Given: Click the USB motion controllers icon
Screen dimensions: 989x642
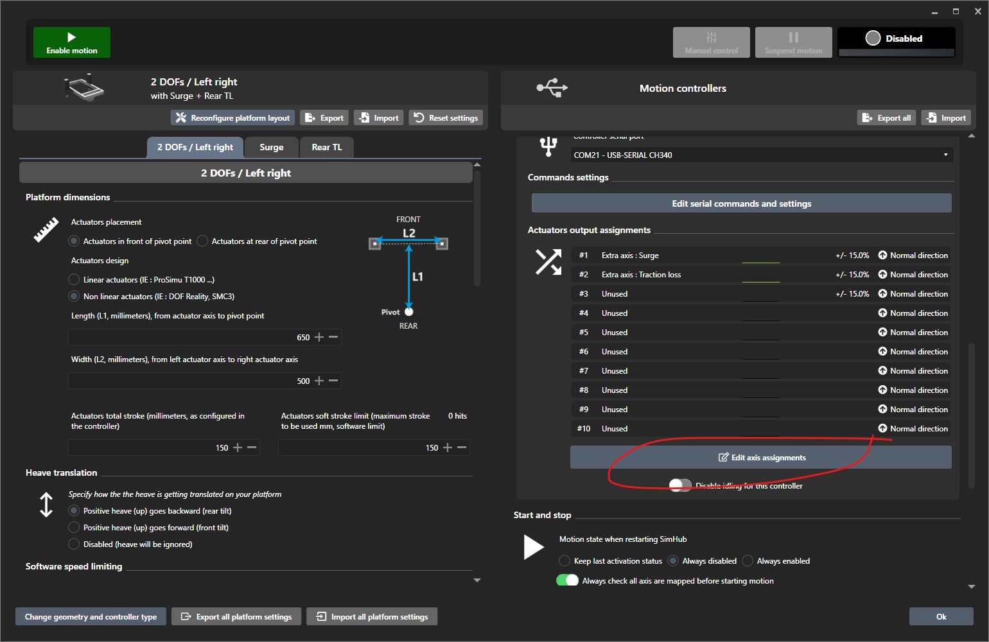Looking at the screenshot, I should (552, 87).
